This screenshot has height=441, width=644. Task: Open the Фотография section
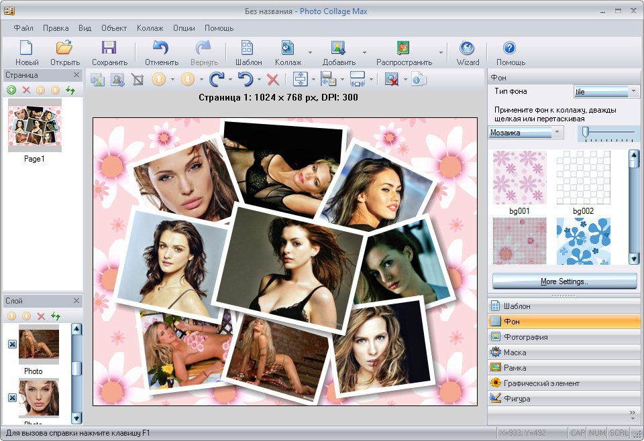click(564, 337)
